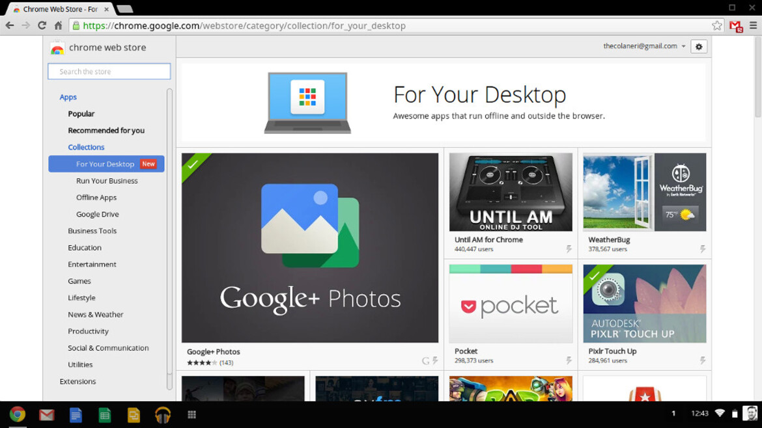Click the Google+ Photos star rating
Screen dimensions: 762x428
202,363
